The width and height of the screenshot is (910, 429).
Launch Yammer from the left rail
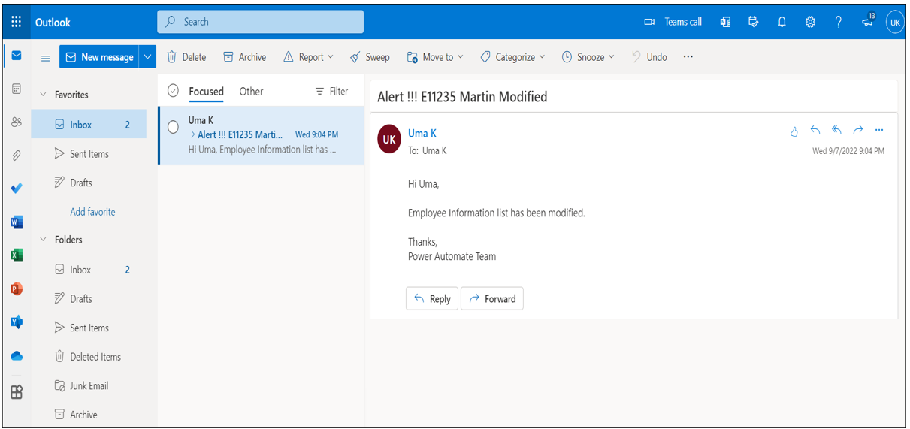click(17, 322)
